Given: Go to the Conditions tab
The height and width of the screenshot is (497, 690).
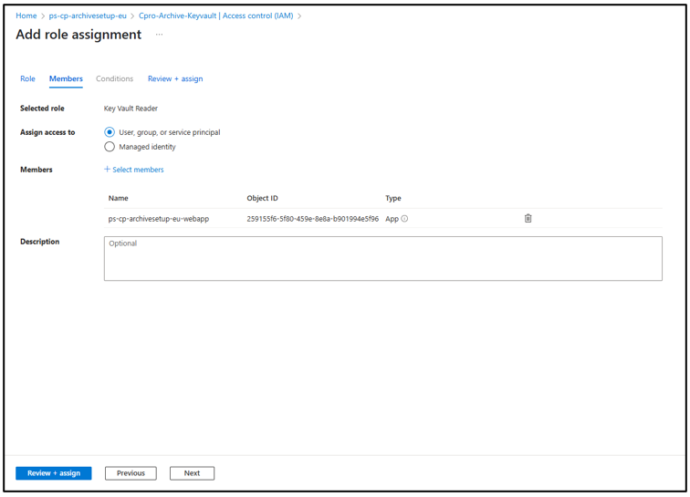Looking at the screenshot, I should 114,79.
